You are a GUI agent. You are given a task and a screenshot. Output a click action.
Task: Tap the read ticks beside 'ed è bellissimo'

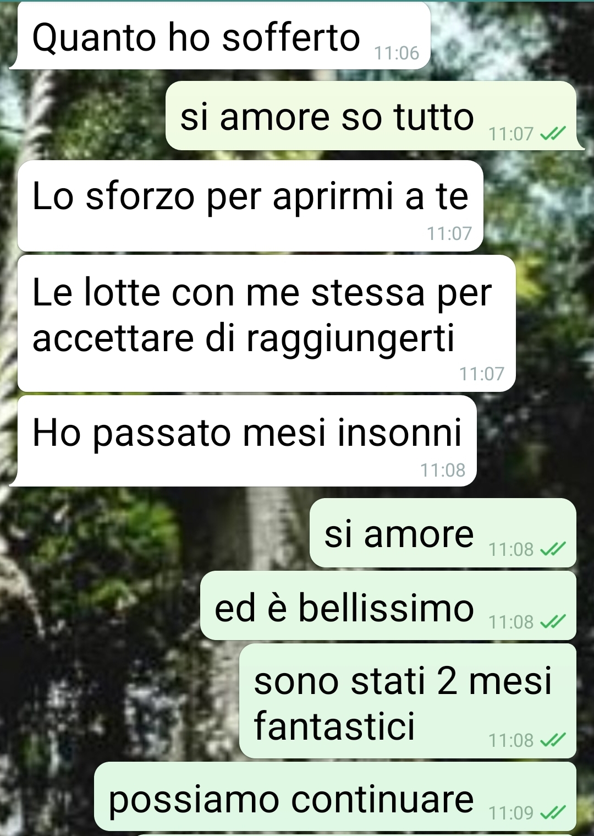tap(553, 622)
